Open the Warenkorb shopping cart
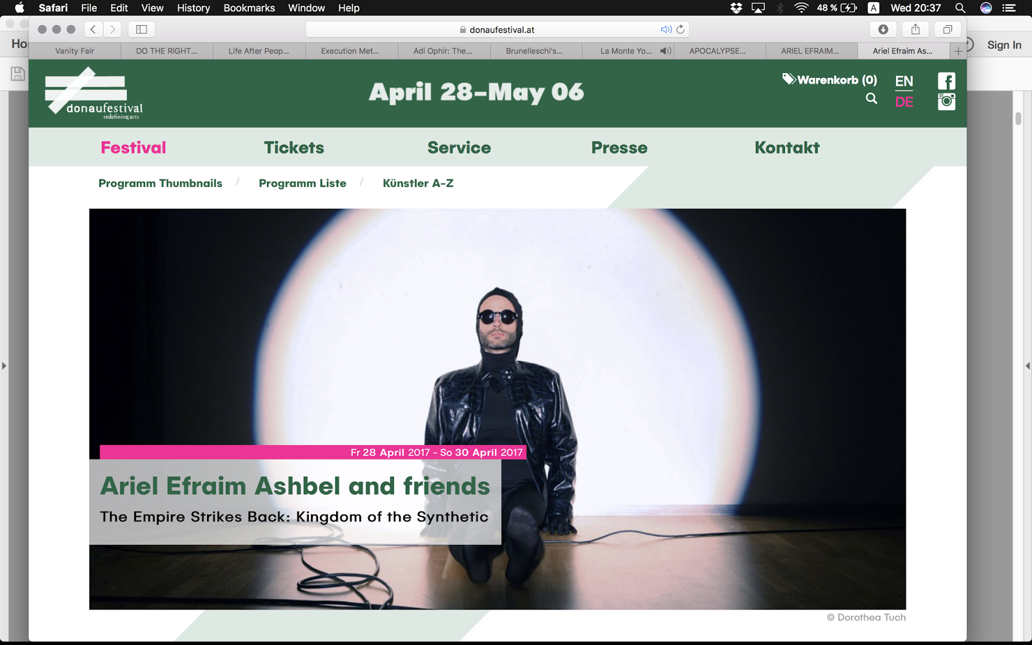Image resolution: width=1032 pixels, height=645 pixels. [x=829, y=80]
